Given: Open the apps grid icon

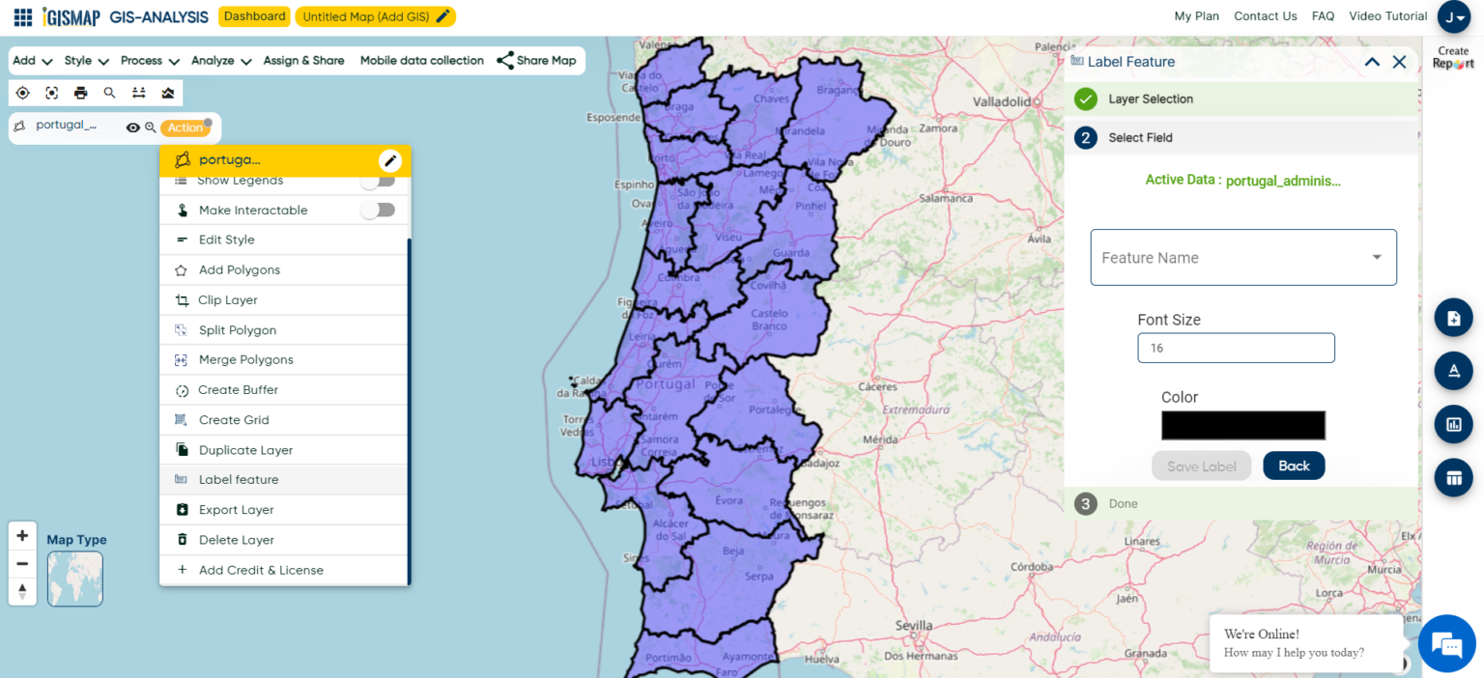Looking at the screenshot, I should (x=23, y=16).
